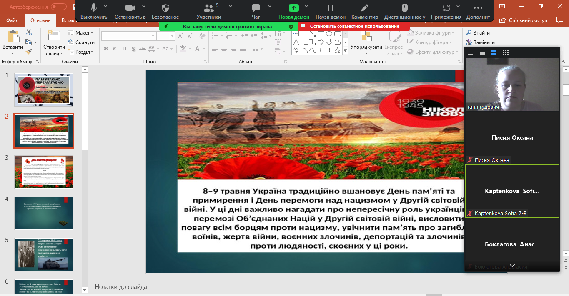Minimize the Zoom video panel with dash icon

[x=471, y=53]
